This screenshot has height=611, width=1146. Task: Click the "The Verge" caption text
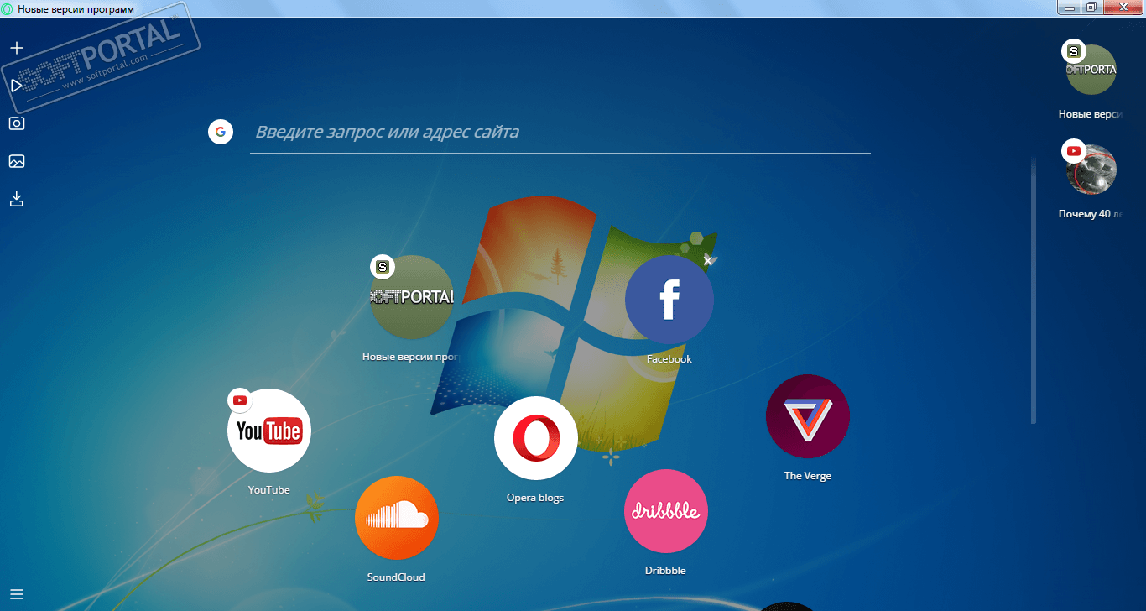tap(808, 476)
